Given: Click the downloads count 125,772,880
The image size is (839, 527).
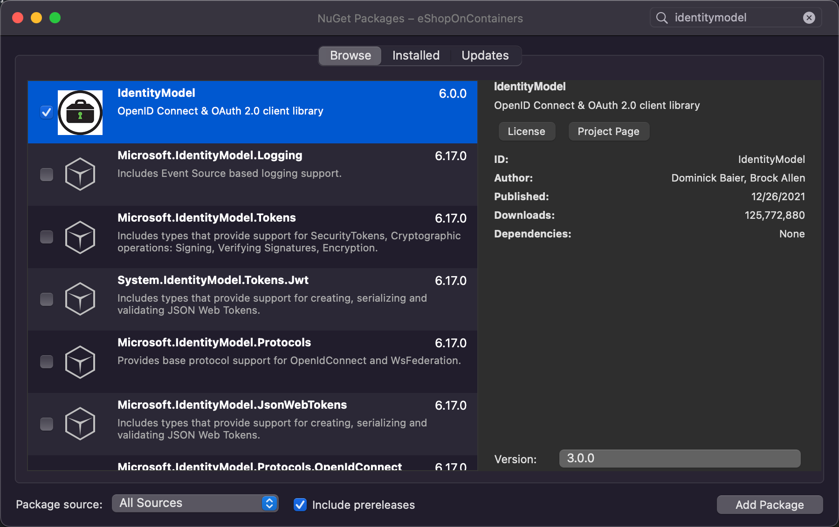Looking at the screenshot, I should pos(775,215).
